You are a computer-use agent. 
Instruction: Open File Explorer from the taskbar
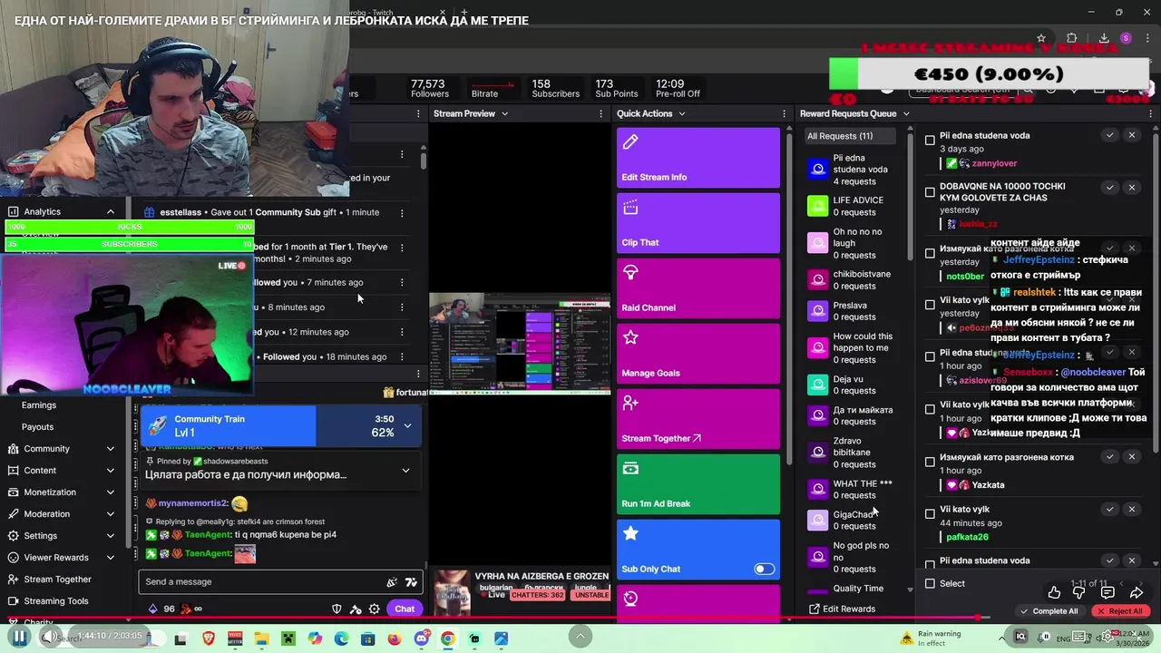tap(261, 638)
